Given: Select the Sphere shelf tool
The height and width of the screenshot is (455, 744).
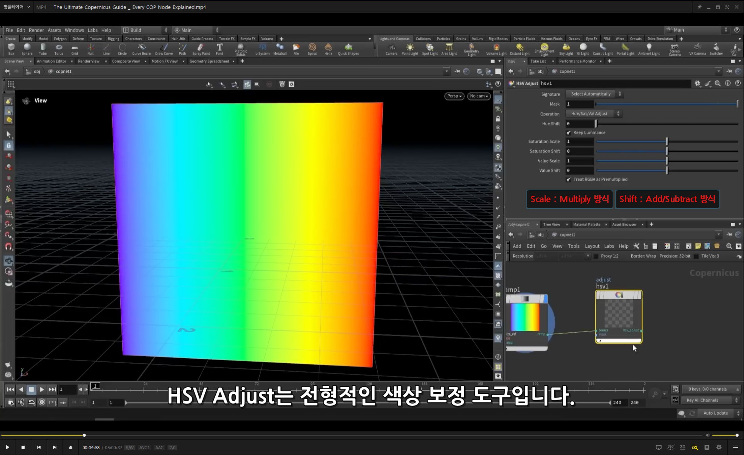Looking at the screenshot, I should click(27, 49).
